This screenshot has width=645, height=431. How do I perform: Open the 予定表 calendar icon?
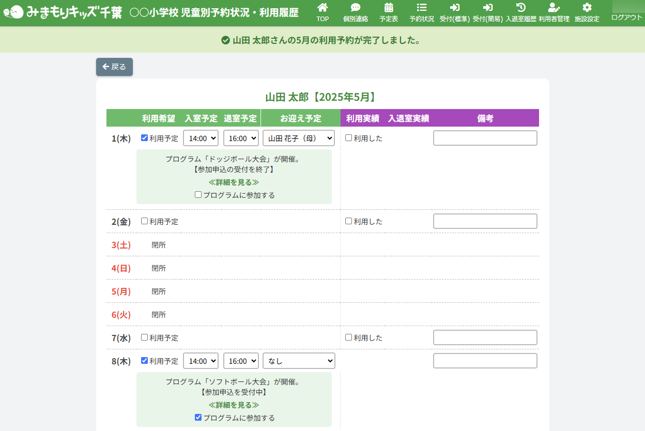click(x=389, y=8)
